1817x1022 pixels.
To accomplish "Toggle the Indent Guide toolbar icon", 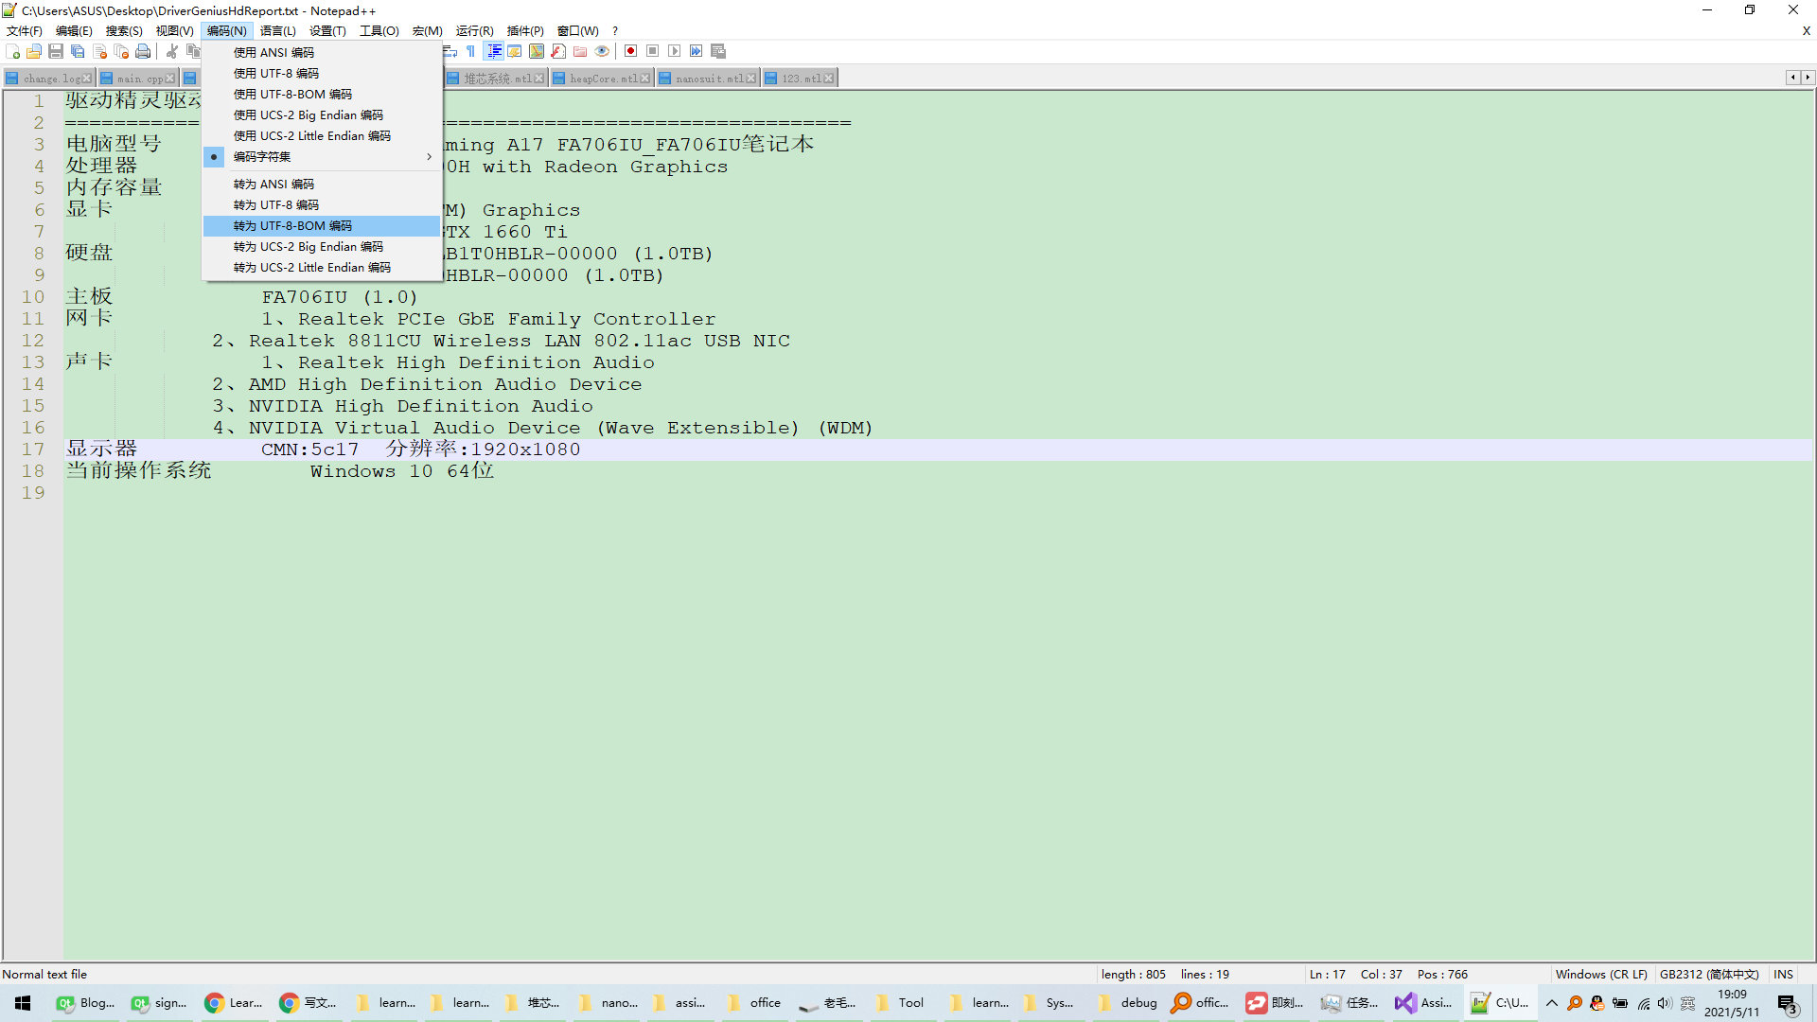I will pyautogui.click(x=493, y=51).
